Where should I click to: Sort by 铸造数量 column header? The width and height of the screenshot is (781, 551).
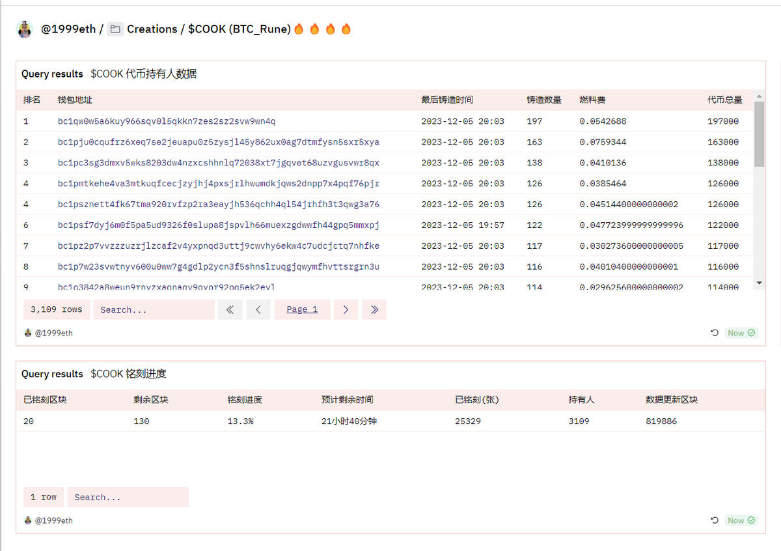pyautogui.click(x=544, y=100)
